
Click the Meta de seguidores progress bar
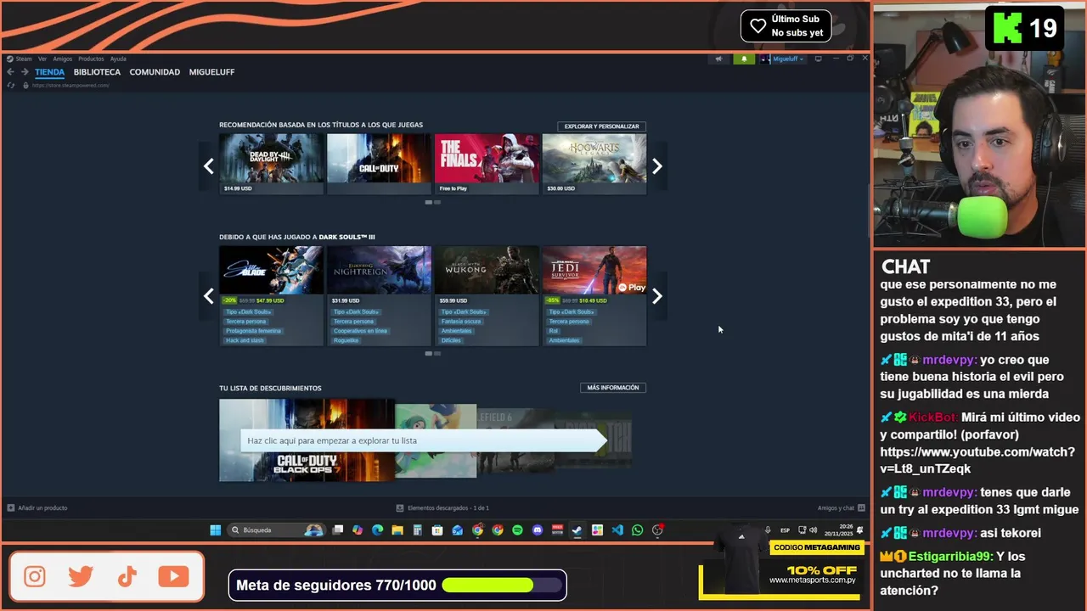[503, 586]
